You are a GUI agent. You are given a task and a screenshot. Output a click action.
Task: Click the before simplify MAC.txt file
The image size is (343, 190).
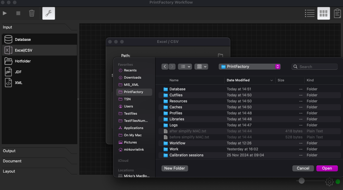250,137
